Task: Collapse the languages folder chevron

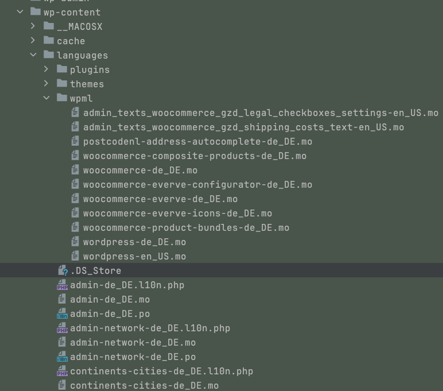Action: point(33,55)
